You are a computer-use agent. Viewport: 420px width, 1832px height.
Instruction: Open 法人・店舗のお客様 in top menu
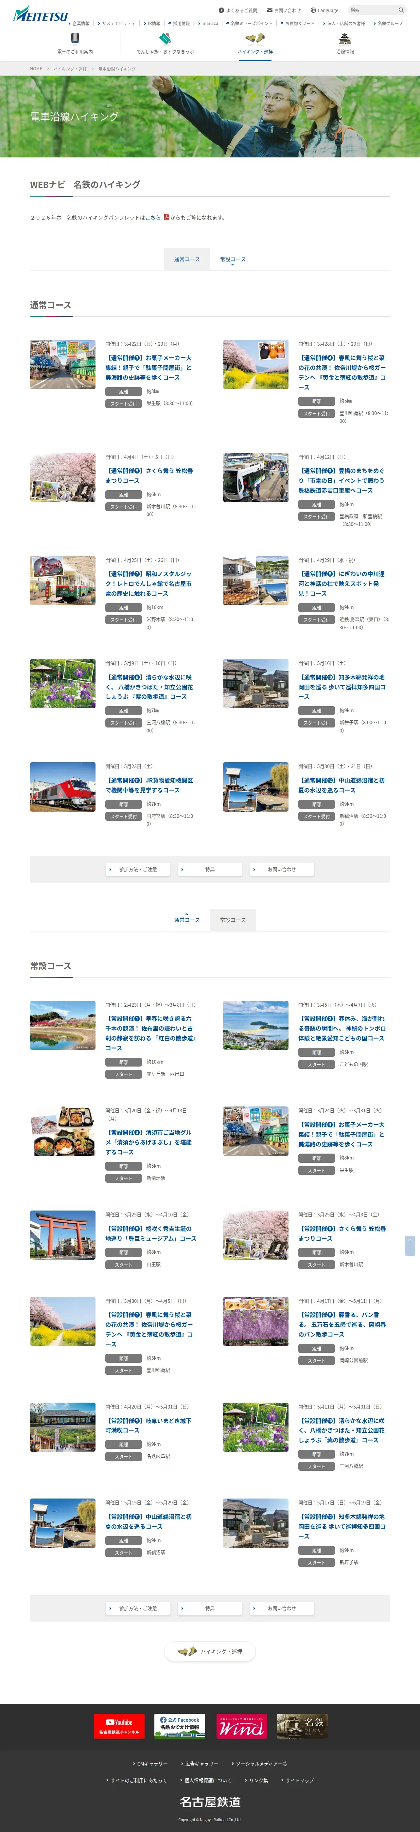click(x=344, y=24)
